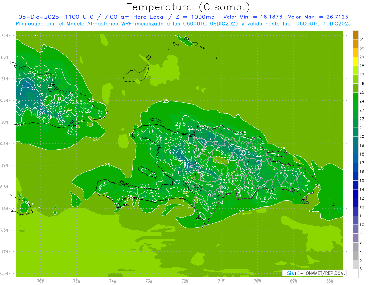Click the legend value 31

coord(362,39)
